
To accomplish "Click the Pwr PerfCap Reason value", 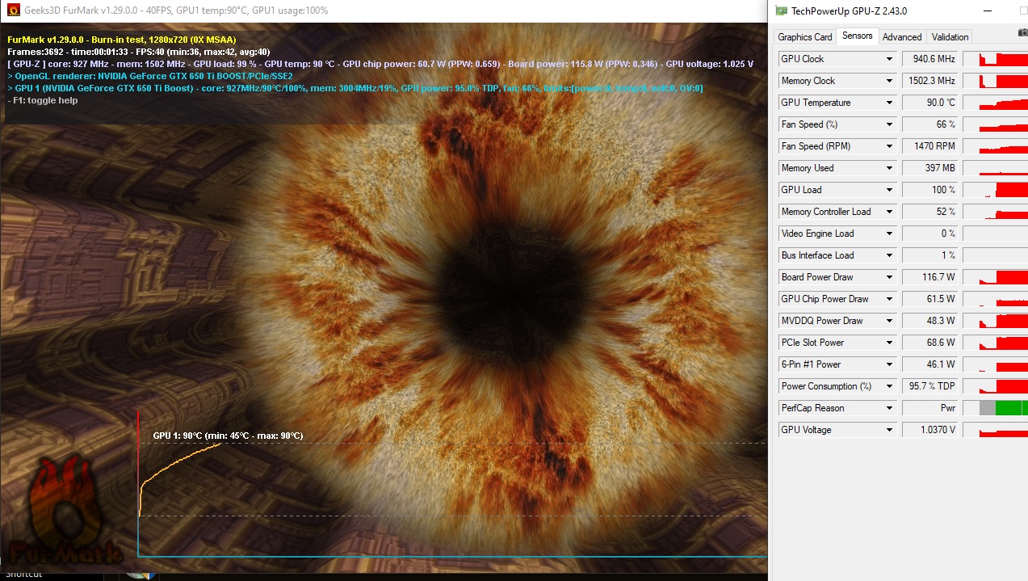I will point(930,408).
